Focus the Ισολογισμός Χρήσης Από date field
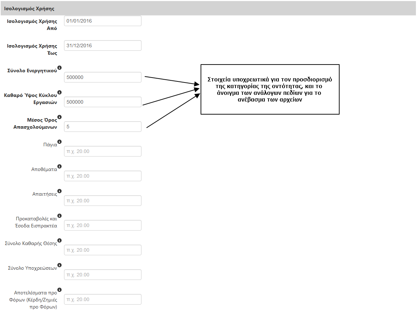Image resolution: width=417 pixels, height=318 pixels. click(102, 21)
